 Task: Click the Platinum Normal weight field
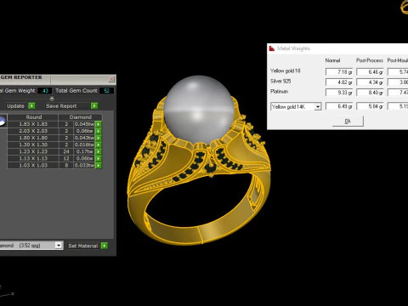[339, 93]
